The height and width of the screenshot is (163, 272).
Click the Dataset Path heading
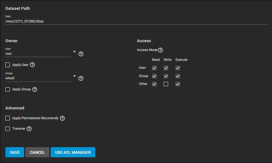[x=18, y=8]
